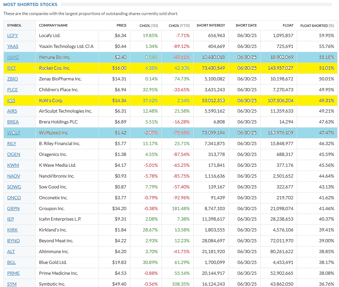
Task: Open the OGEN ticker link
Action: (x=13, y=154)
